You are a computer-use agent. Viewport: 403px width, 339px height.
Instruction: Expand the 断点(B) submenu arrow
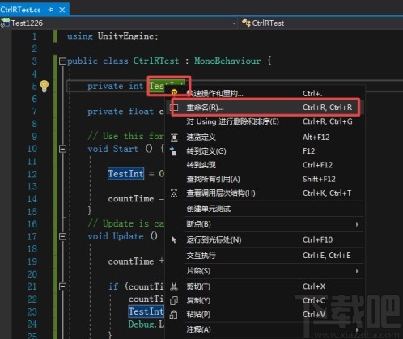(357, 224)
